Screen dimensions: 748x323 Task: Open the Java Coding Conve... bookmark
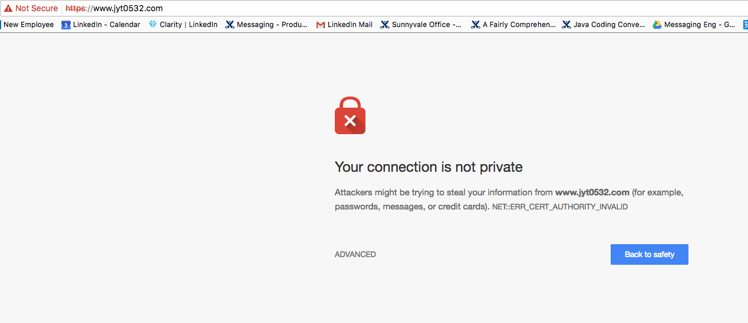[x=603, y=25]
